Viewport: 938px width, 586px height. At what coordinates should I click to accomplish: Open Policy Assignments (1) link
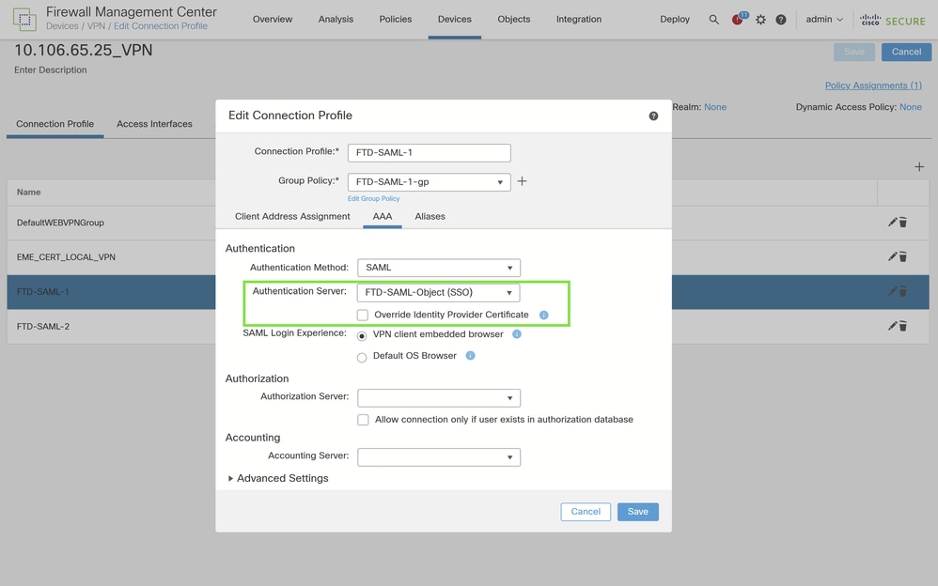point(873,85)
